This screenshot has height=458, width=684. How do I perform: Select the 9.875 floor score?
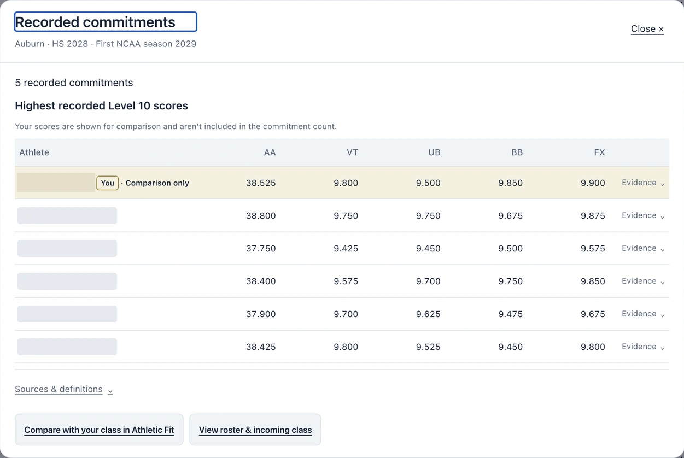pos(593,216)
